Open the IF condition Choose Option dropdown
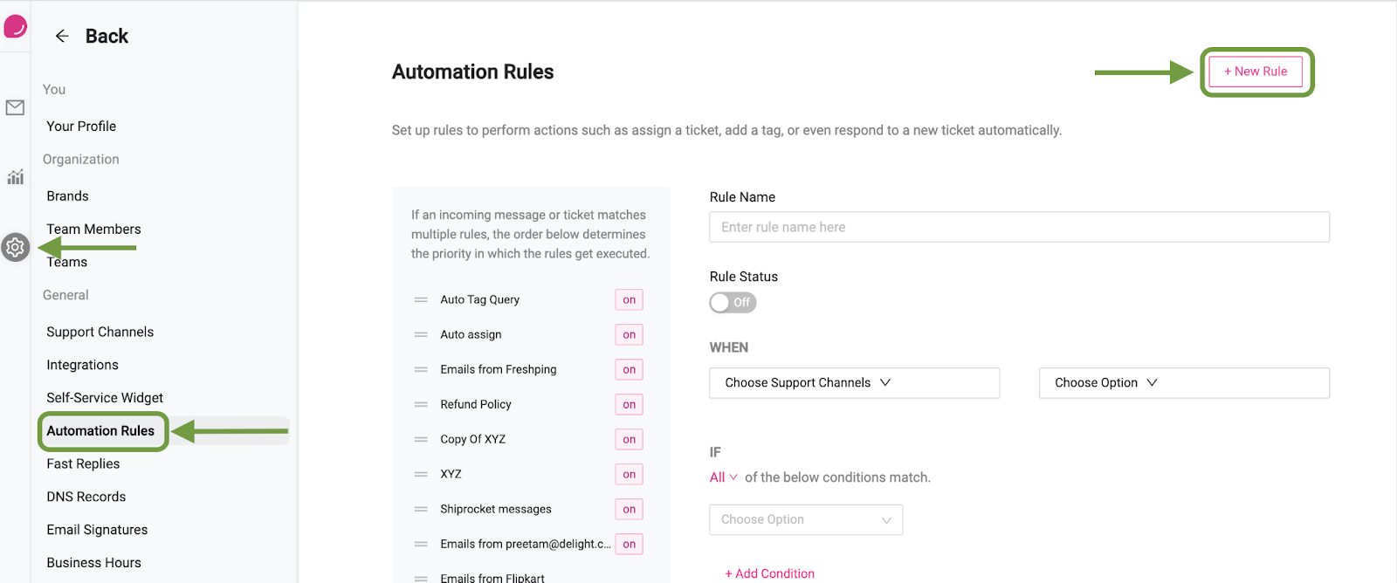This screenshot has width=1397, height=583. [x=805, y=519]
